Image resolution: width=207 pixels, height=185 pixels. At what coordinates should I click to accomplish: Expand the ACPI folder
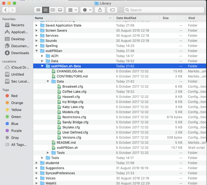tap(42, 56)
